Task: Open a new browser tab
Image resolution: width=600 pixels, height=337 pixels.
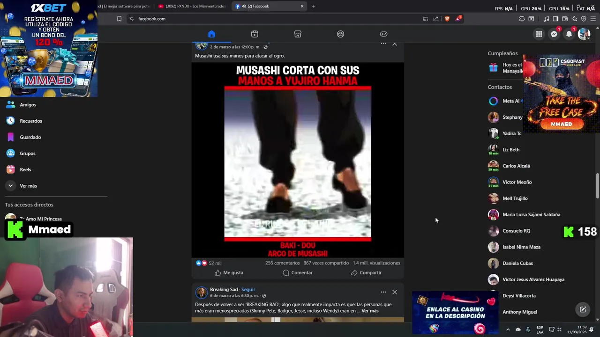Action: tap(314, 6)
